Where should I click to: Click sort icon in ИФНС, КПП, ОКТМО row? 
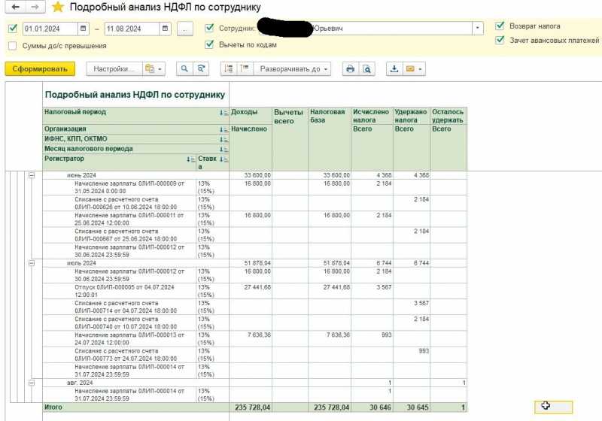(223, 140)
